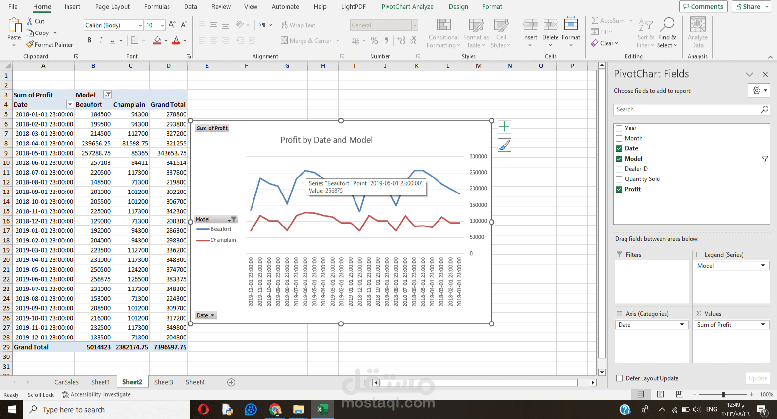Switch to Page Layout view in status bar

tap(660, 394)
